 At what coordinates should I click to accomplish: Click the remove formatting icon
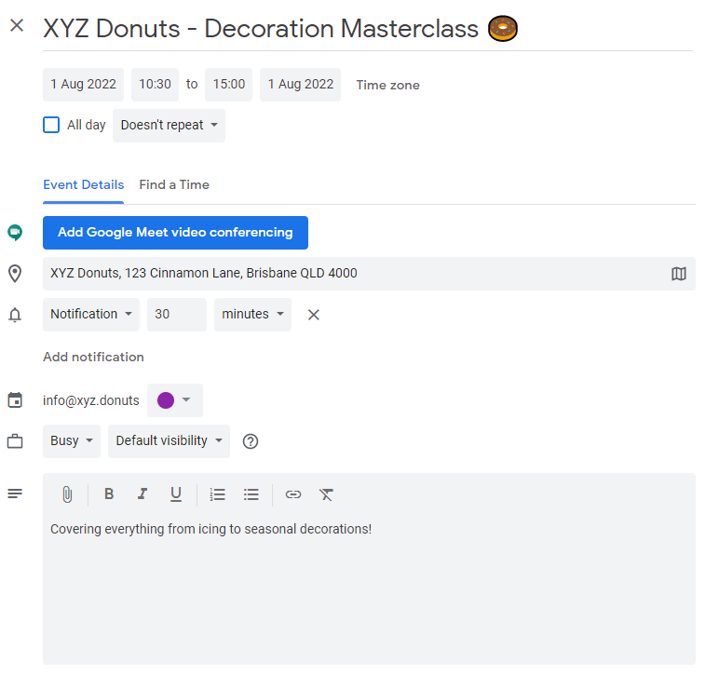[326, 494]
